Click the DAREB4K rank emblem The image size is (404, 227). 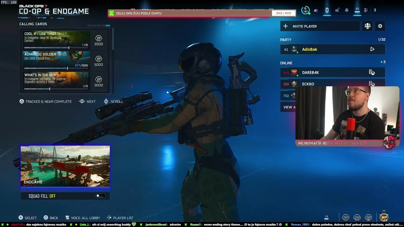click(294, 73)
